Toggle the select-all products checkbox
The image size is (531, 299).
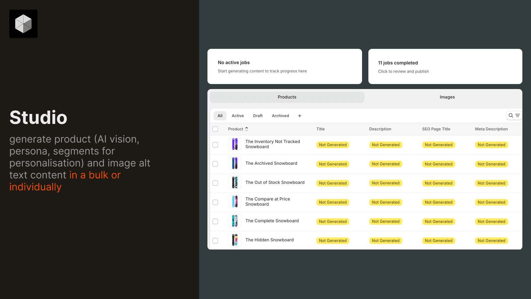coord(215,129)
